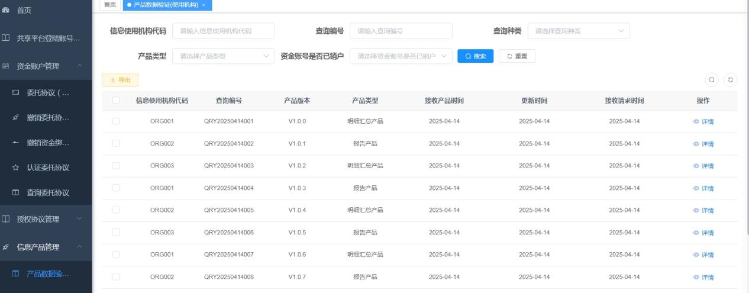Select checkbox for row QRY20250414002
This screenshot has height=293, width=749.
pyautogui.click(x=116, y=144)
